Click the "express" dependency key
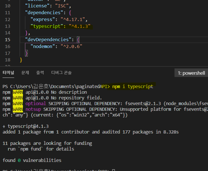The image size is (208, 171). (x=43, y=20)
